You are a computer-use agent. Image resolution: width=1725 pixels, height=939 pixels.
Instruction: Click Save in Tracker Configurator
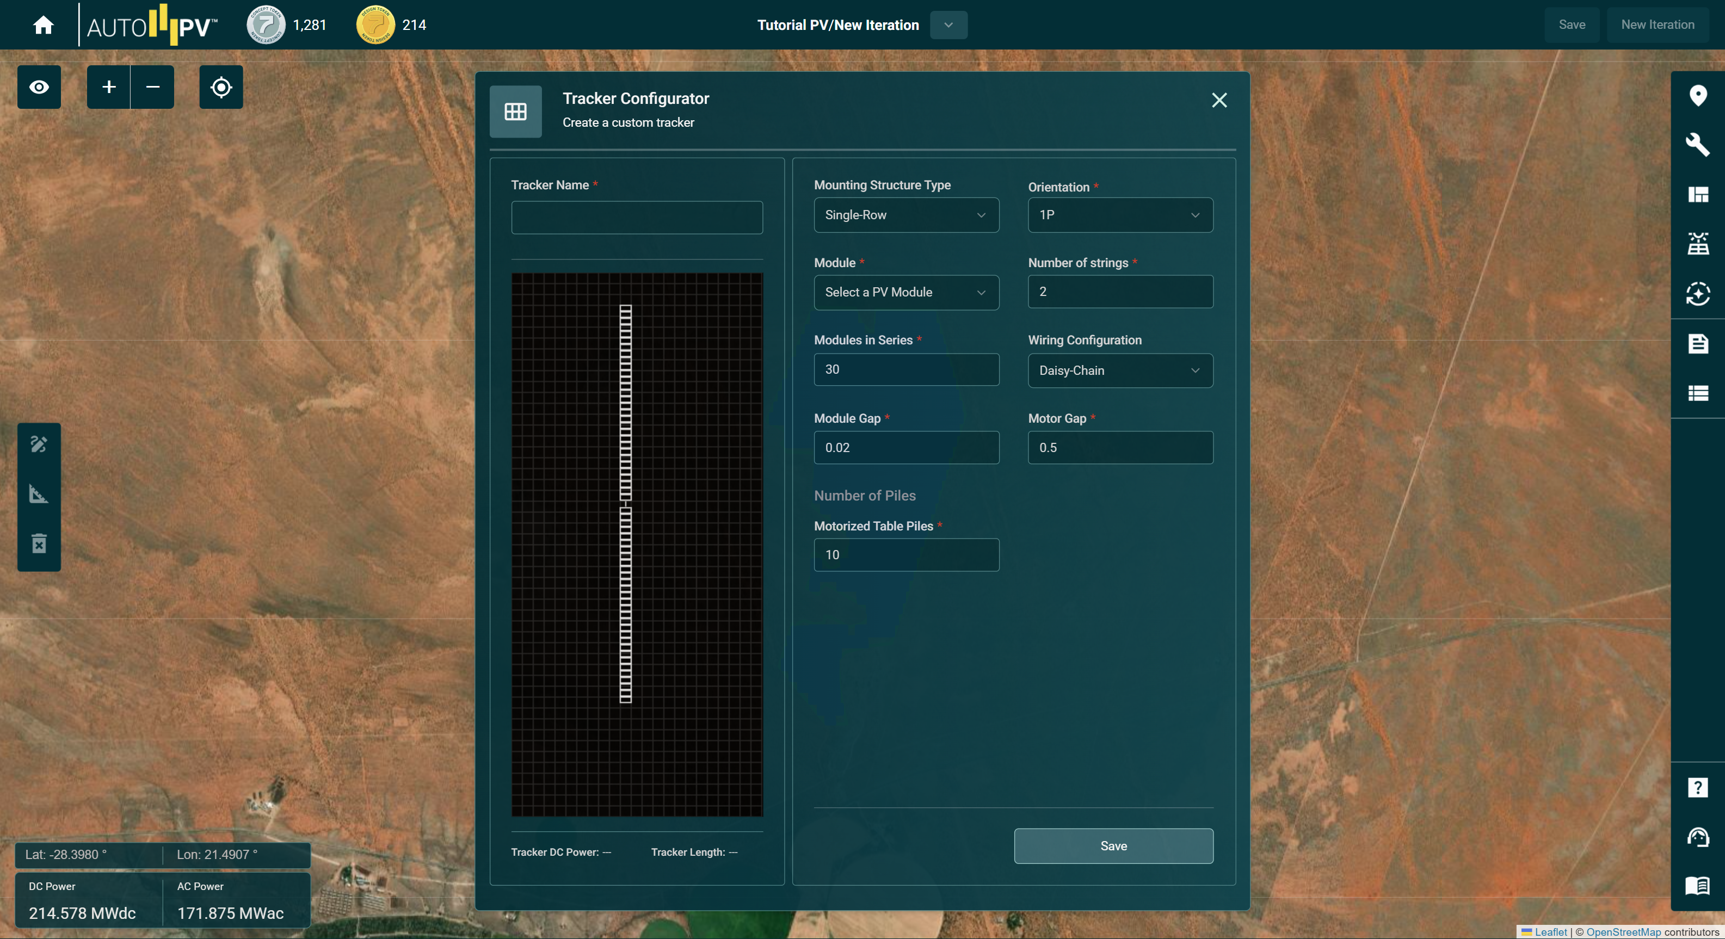(x=1113, y=846)
